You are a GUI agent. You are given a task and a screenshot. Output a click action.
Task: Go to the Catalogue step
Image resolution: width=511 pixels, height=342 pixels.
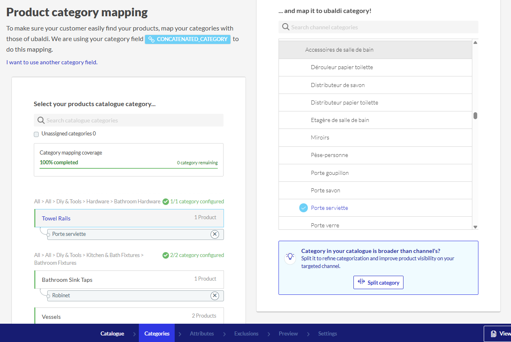(112, 333)
